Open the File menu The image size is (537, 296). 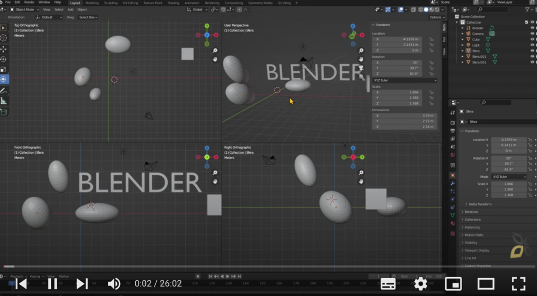(7, 3)
